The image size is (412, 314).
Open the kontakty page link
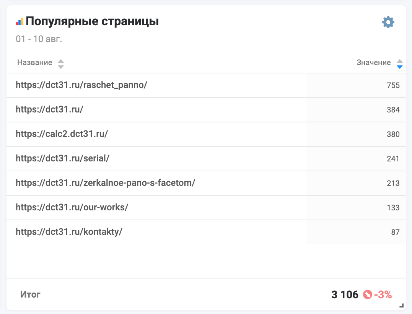[69, 232]
